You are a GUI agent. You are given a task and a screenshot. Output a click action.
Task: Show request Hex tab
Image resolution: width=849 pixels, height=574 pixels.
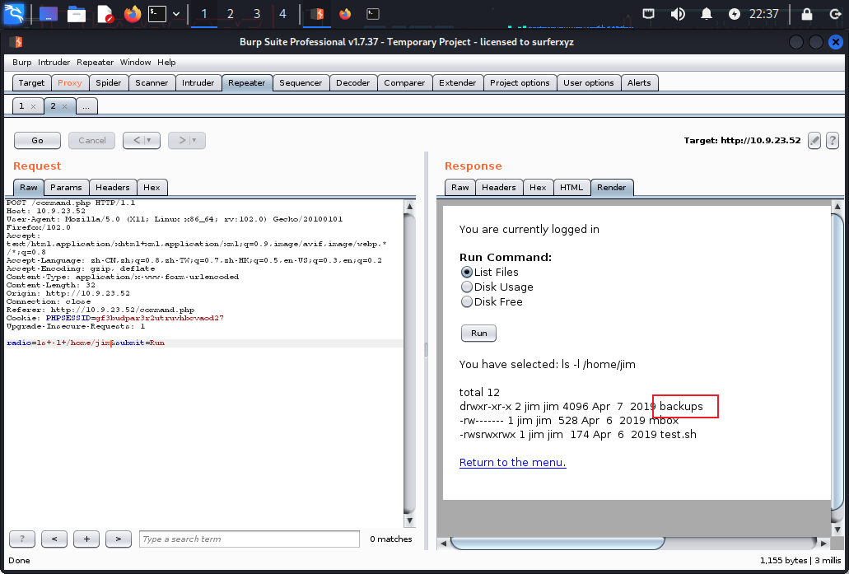[152, 188]
